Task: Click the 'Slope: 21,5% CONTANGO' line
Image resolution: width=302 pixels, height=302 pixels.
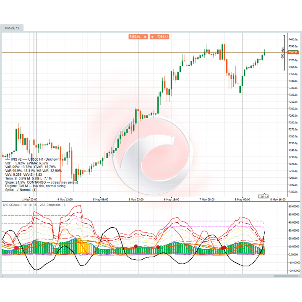Action: 42,182
